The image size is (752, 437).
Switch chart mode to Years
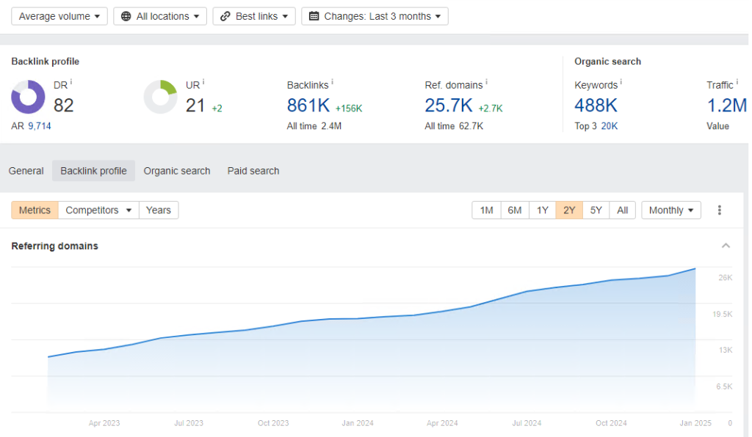click(x=158, y=210)
